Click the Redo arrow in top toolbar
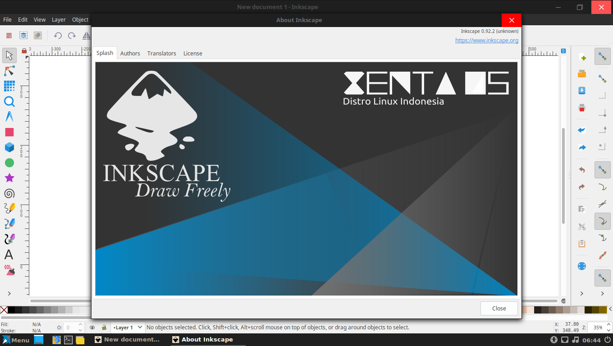613x346 pixels. click(72, 36)
